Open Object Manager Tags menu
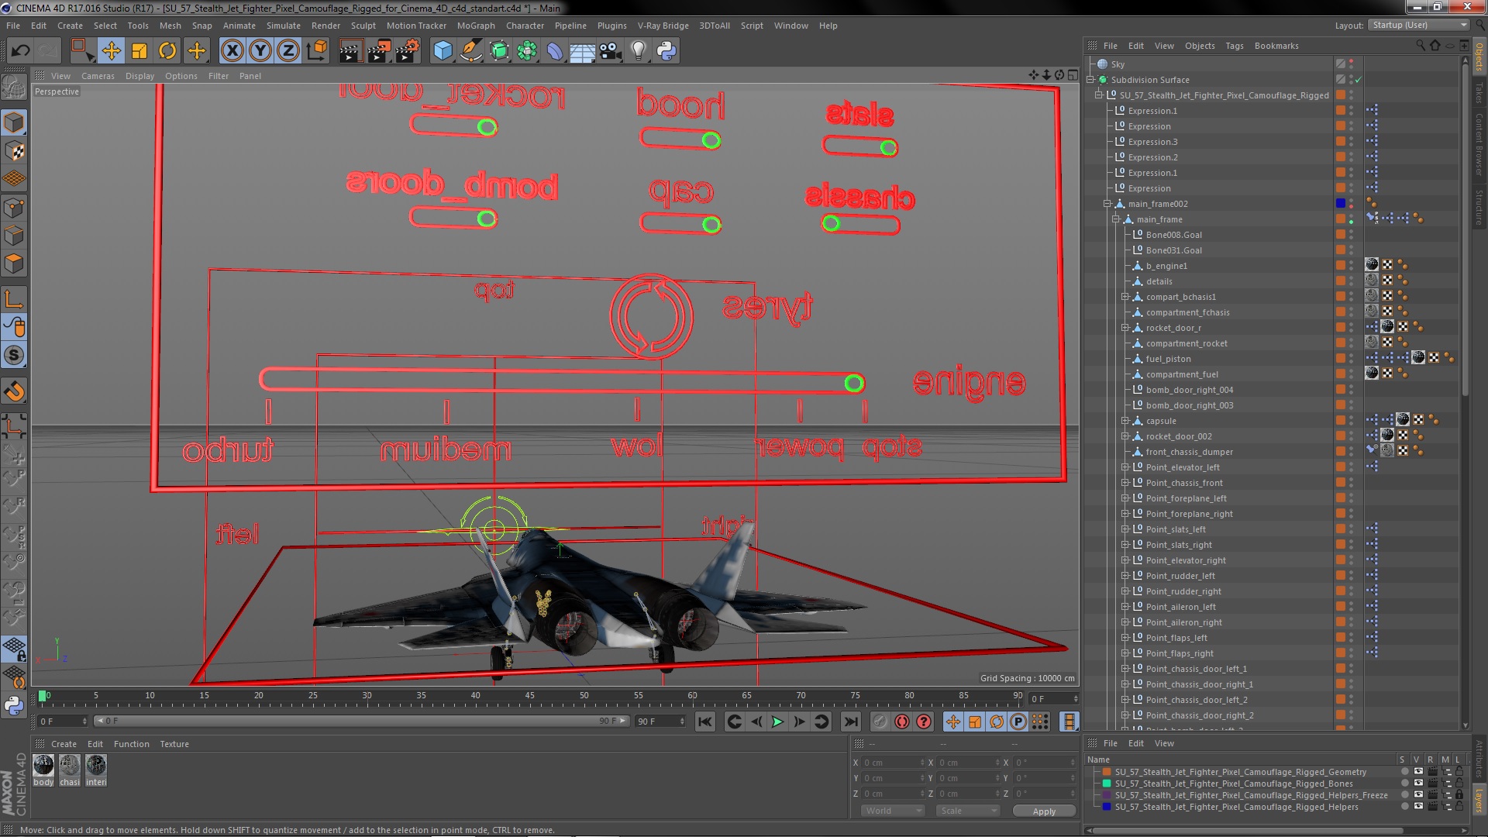Image resolution: width=1488 pixels, height=837 pixels. tap(1234, 46)
